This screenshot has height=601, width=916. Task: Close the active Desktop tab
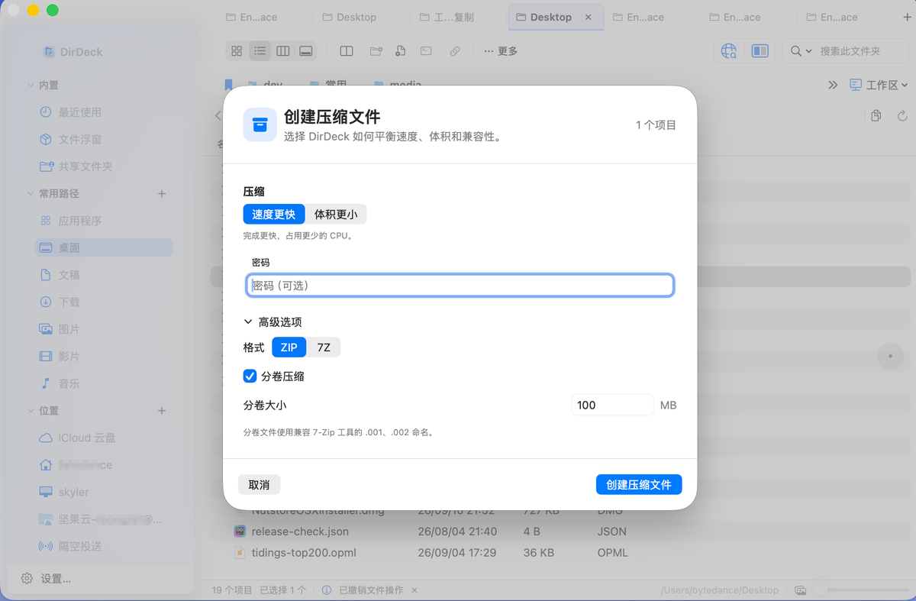point(588,17)
